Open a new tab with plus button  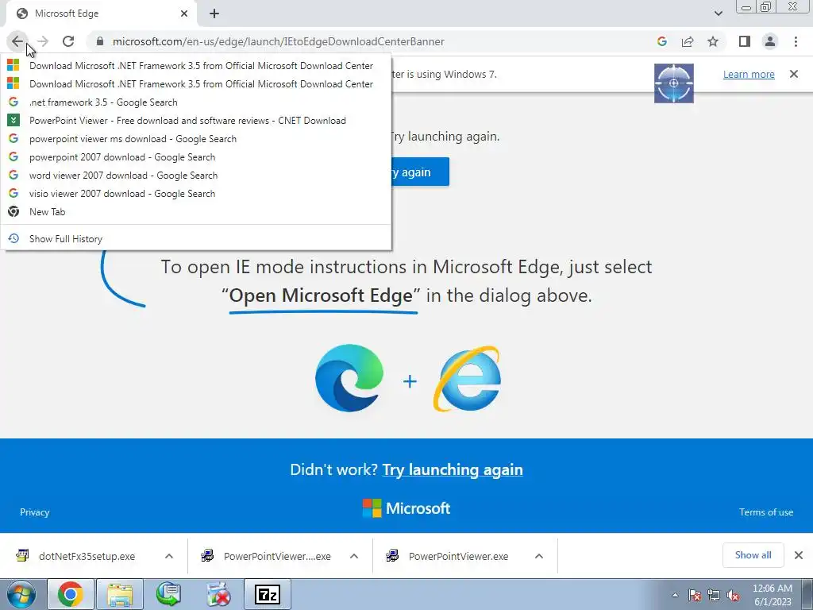point(214,14)
